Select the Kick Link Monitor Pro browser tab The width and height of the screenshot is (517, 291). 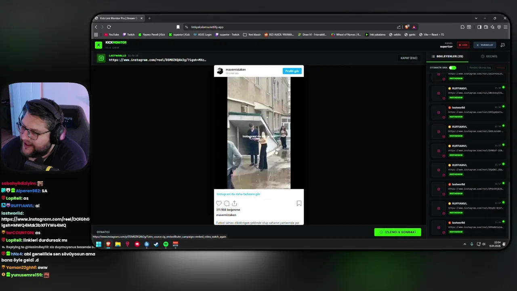(119, 18)
